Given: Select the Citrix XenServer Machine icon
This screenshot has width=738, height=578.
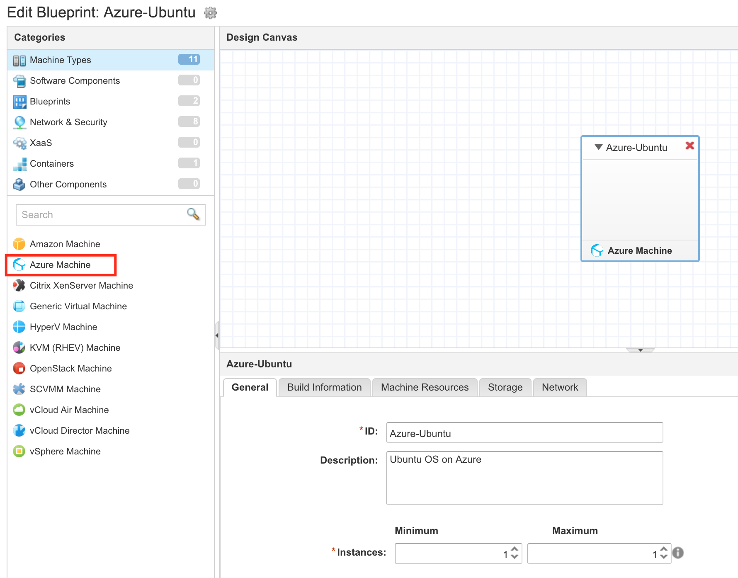Looking at the screenshot, I should point(19,285).
